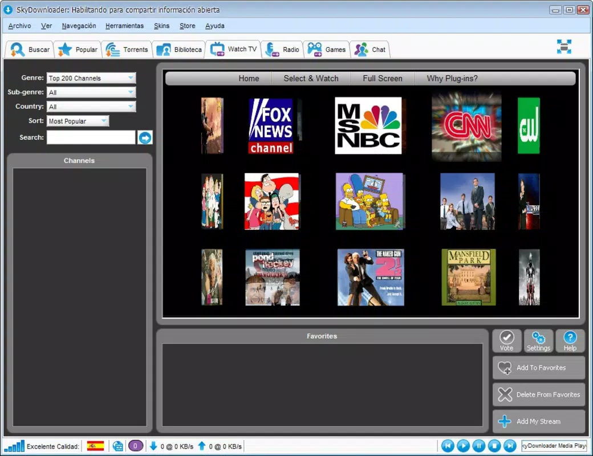The height and width of the screenshot is (456, 593).
Task: Go to the Biblioteca tab
Action: coord(179,50)
